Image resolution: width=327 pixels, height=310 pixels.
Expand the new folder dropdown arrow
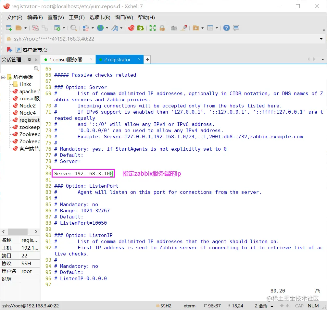pos(203,28)
